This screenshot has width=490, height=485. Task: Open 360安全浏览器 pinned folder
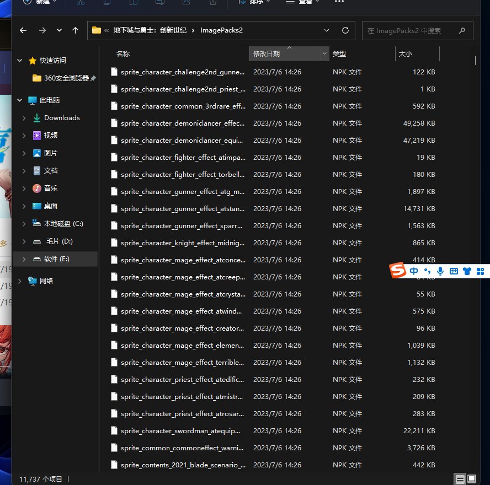66,78
